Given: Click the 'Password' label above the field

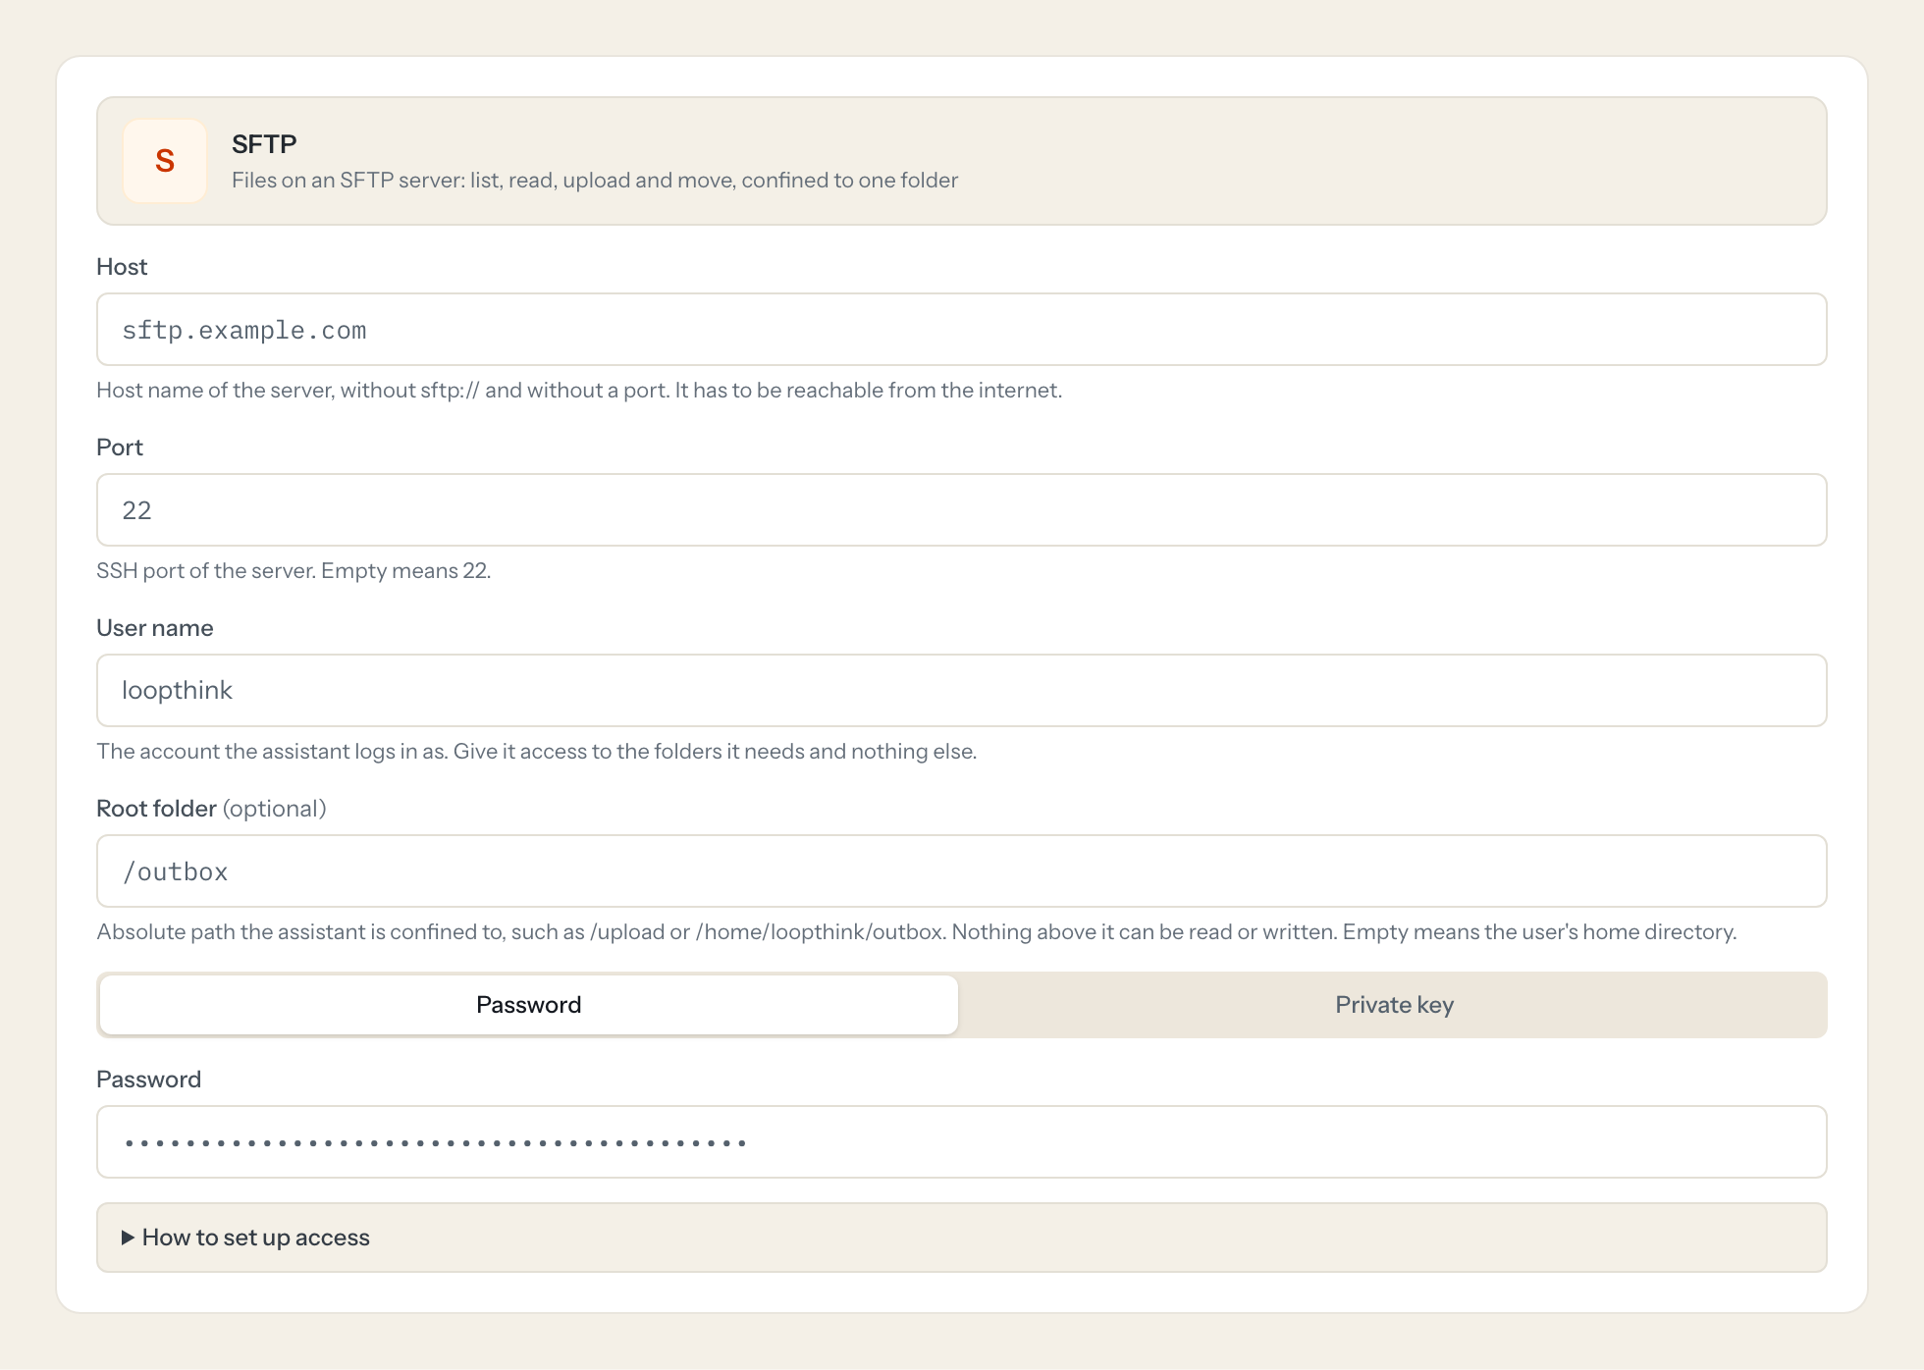Looking at the screenshot, I should pyautogui.click(x=149, y=1080).
